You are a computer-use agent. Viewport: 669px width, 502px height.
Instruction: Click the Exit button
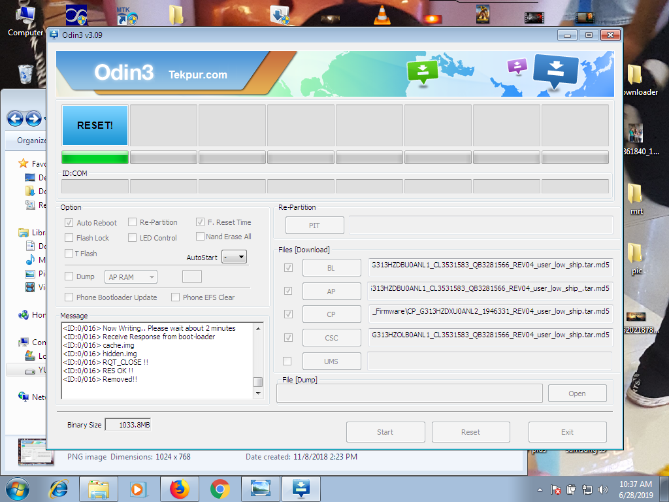[x=568, y=432]
